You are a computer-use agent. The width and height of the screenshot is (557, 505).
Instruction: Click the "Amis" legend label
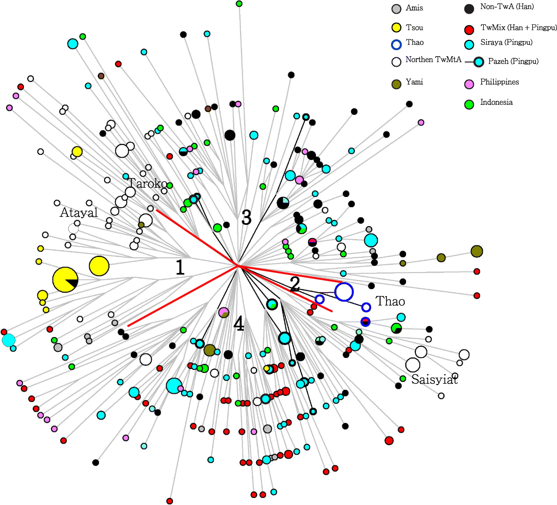[414, 8]
